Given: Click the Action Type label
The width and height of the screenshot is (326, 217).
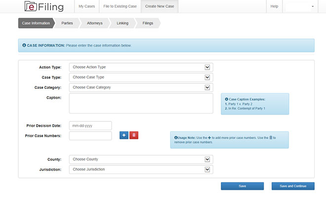Looking at the screenshot, I should [x=50, y=67].
